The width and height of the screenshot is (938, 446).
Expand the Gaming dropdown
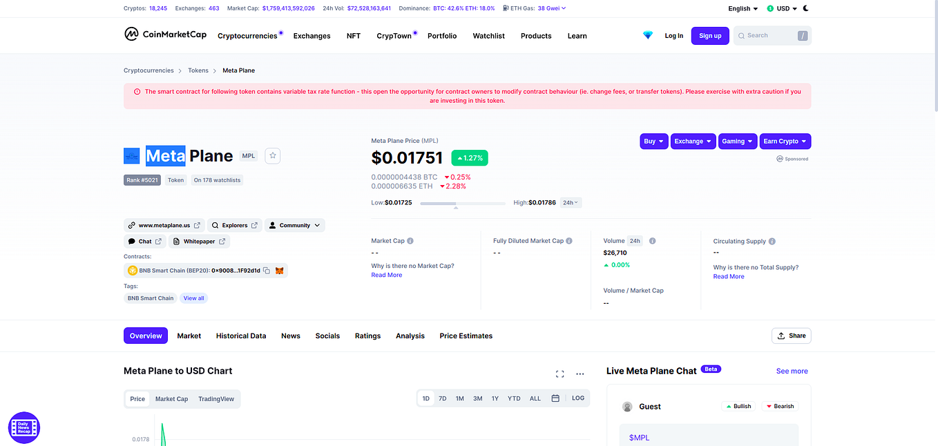point(738,142)
